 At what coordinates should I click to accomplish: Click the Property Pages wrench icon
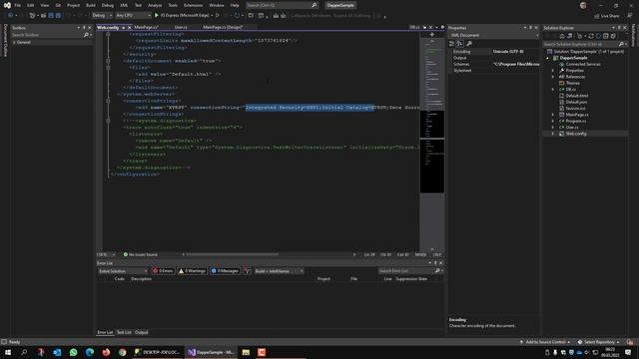469,44
